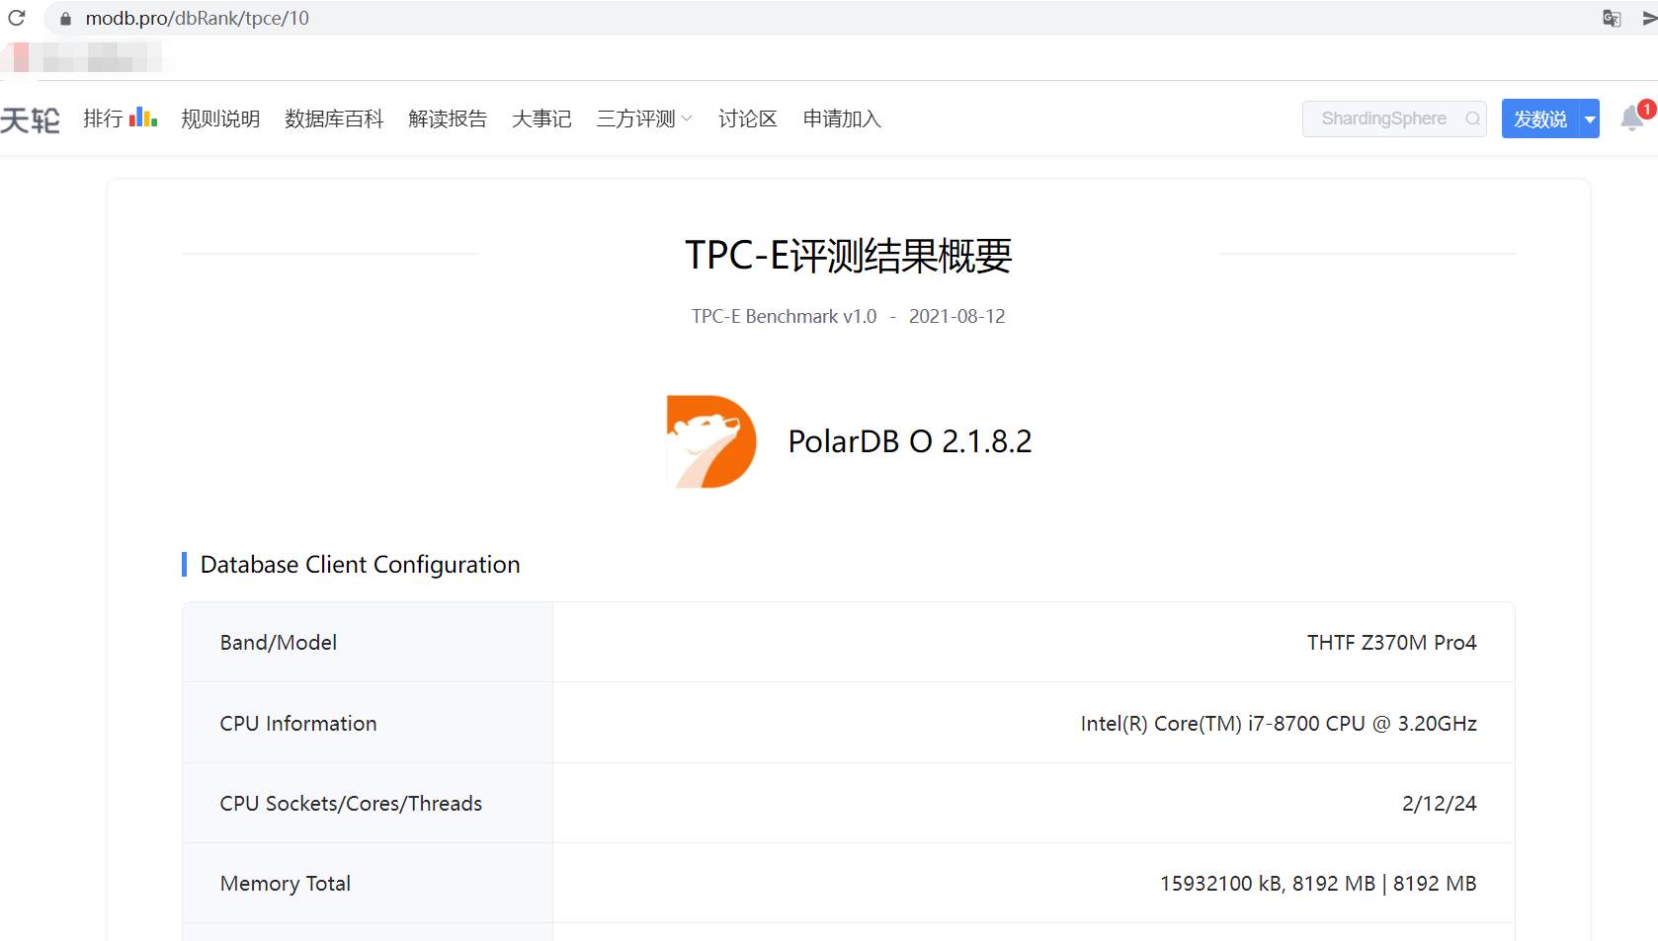Screen dimensions: 1658x941
Task: Click the Database Client Configuration heading
Action: pos(361,565)
